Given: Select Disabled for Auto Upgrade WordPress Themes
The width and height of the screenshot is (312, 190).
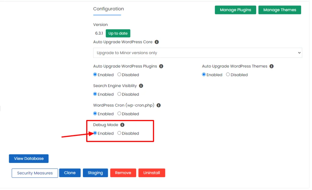Looking at the screenshot, I should tap(228, 75).
